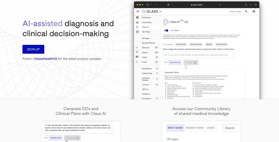The width and height of the screenshot is (279, 142).
Task: Open Scripts in the sidebar
Action: (x=145, y=52)
